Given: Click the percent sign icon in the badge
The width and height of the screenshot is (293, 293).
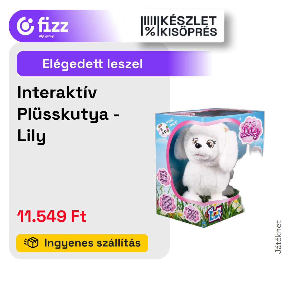Looking at the screenshot, I should click(150, 31).
